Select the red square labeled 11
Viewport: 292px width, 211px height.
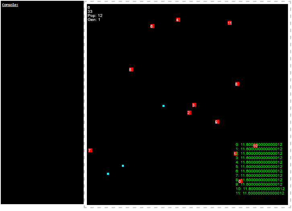pyautogui.click(x=230, y=23)
